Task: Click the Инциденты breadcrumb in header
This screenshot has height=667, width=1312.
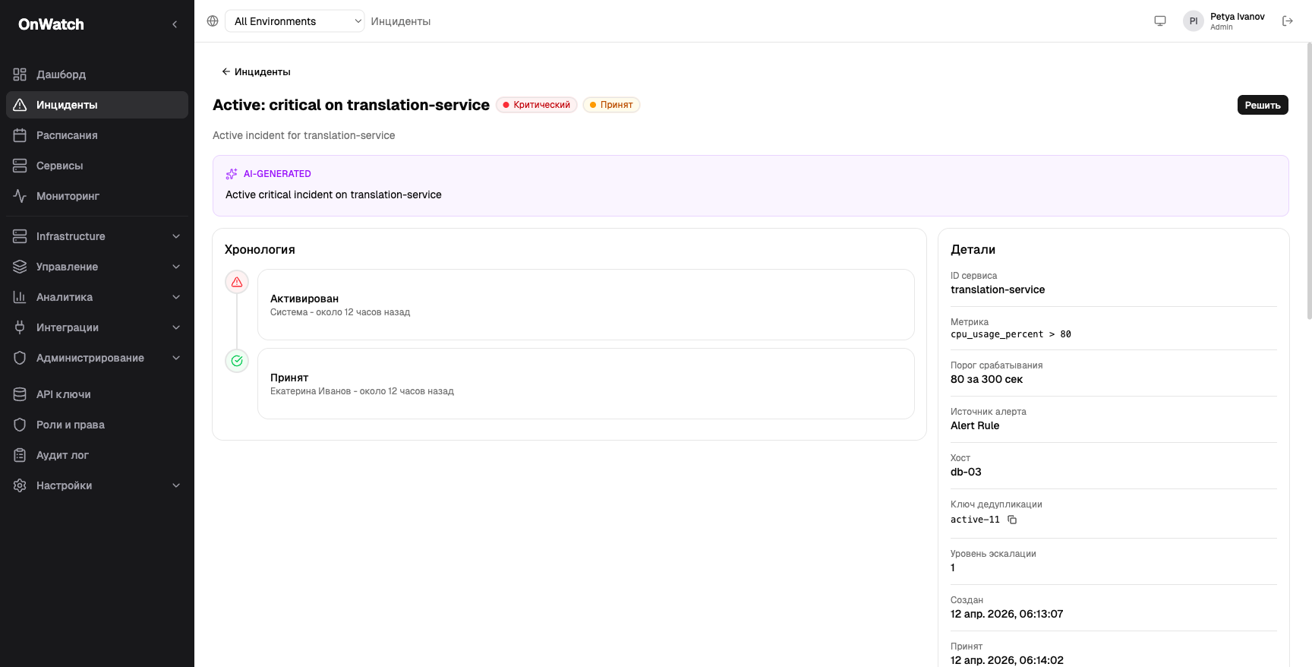Action: click(x=401, y=21)
